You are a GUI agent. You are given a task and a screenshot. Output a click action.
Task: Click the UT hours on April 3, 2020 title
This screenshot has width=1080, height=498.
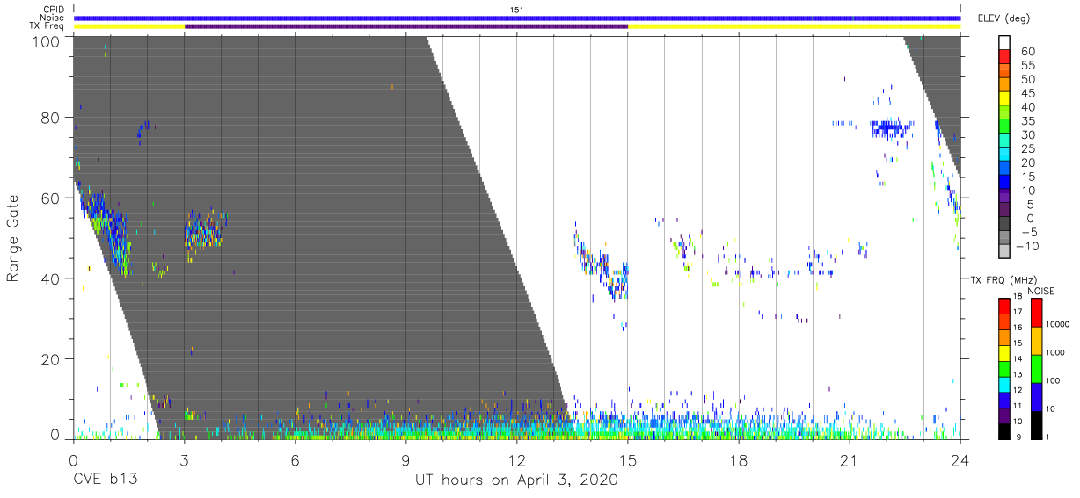[x=517, y=480]
